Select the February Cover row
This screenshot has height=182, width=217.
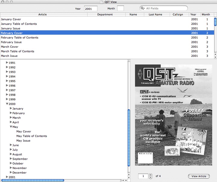tap(107, 33)
